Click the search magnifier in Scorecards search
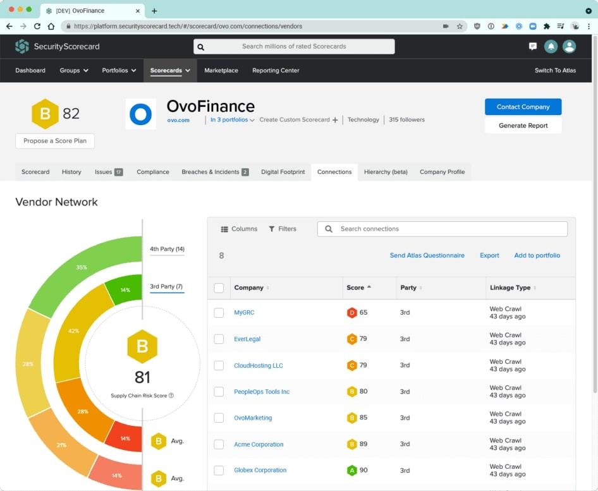The height and width of the screenshot is (491, 598). click(201, 47)
